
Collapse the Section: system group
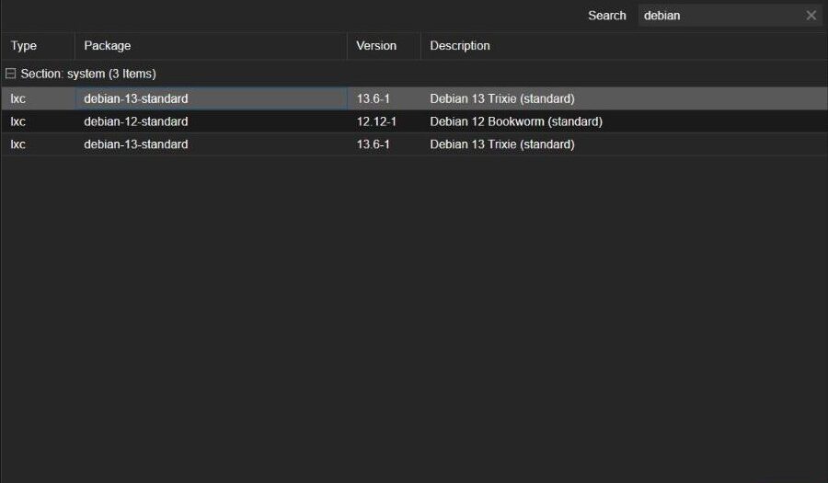10,74
